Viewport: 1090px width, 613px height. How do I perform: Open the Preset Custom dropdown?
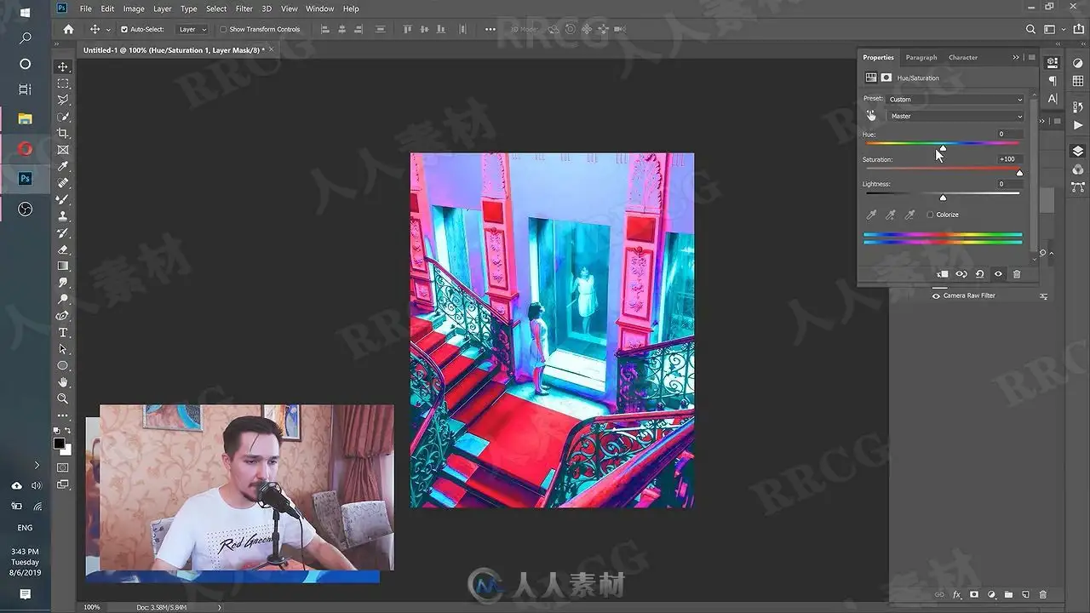[x=955, y=99]
